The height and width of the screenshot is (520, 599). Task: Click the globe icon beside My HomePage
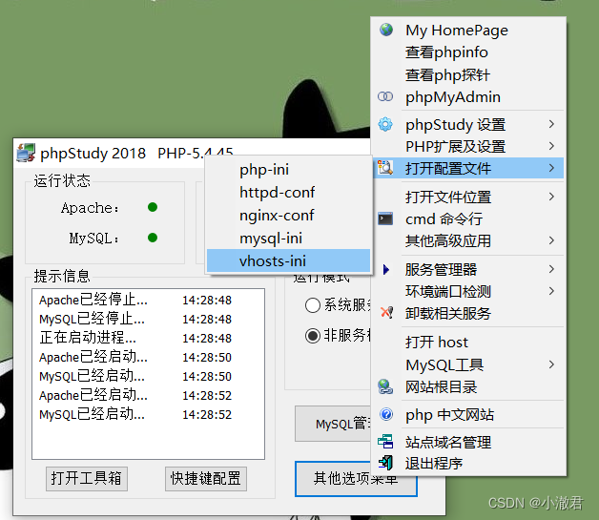pos(386,30)
